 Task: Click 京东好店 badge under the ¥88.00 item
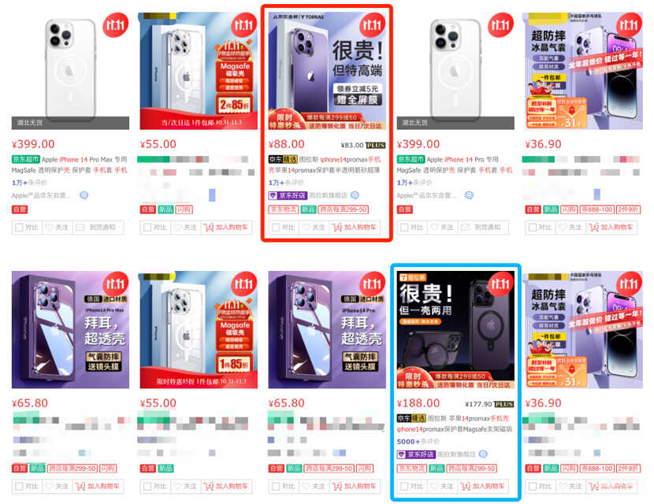coord(288,195)
